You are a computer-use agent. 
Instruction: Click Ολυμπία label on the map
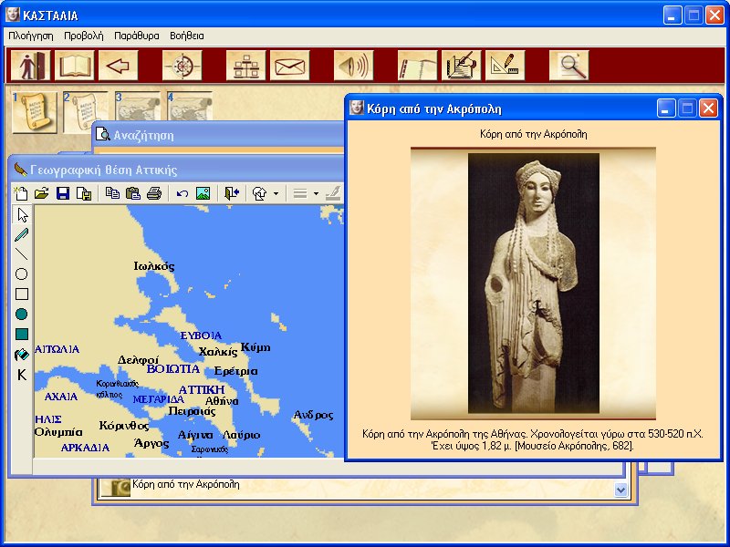tap(58, 432)
